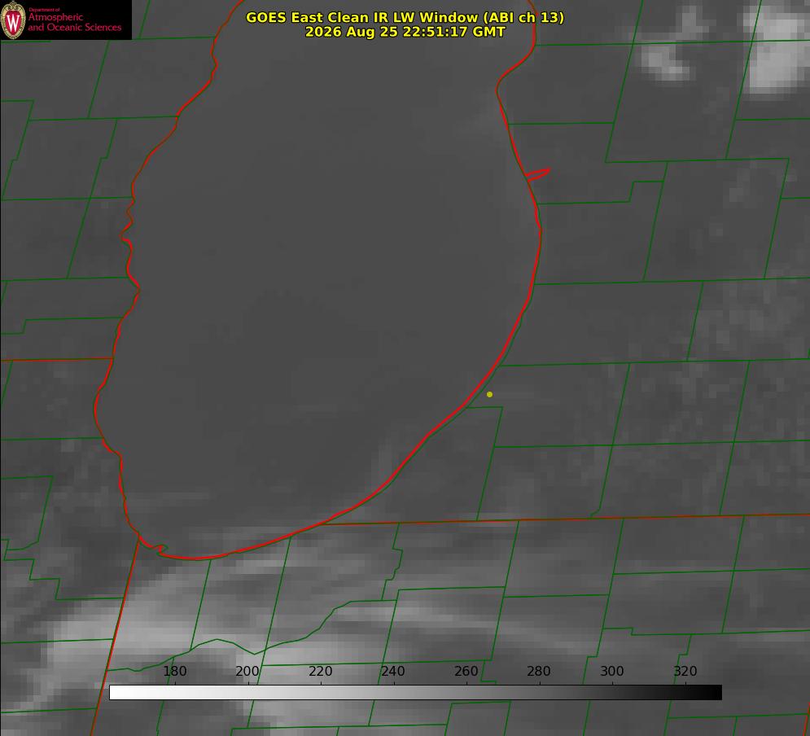Click the UW crest logo
The width and height of the screenshot is (810, 736).
tap(13, 20)
